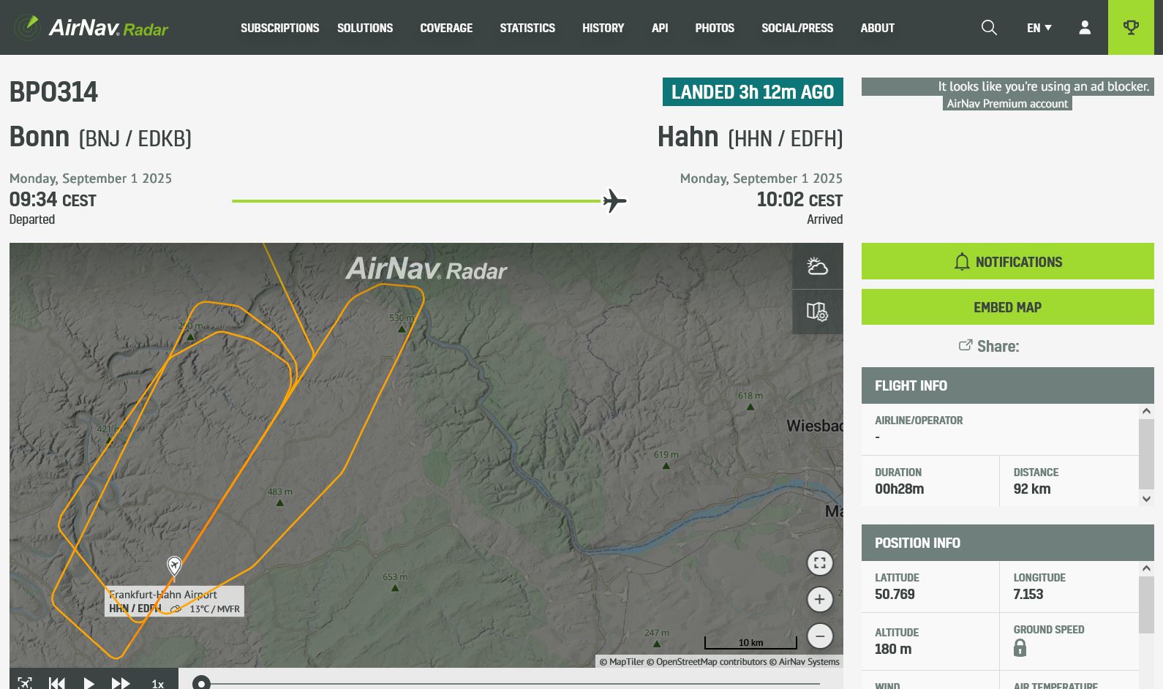Rewind flight playback to start

[57, 683]
